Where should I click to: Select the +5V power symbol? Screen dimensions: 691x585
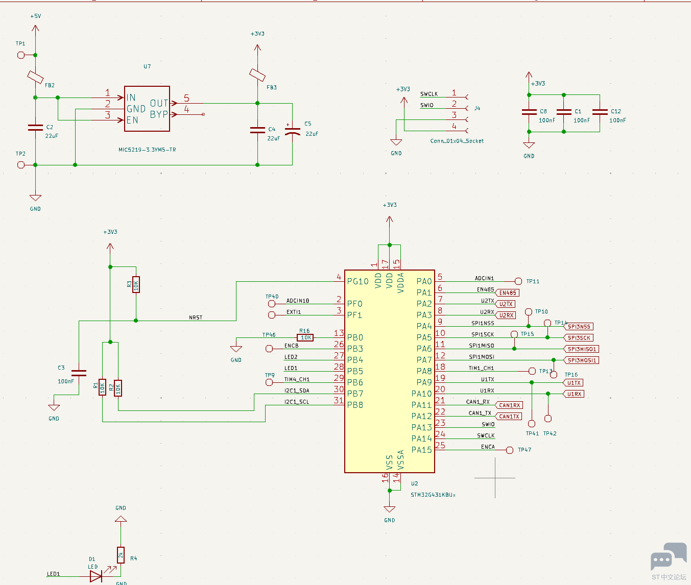tap(35, 28)
